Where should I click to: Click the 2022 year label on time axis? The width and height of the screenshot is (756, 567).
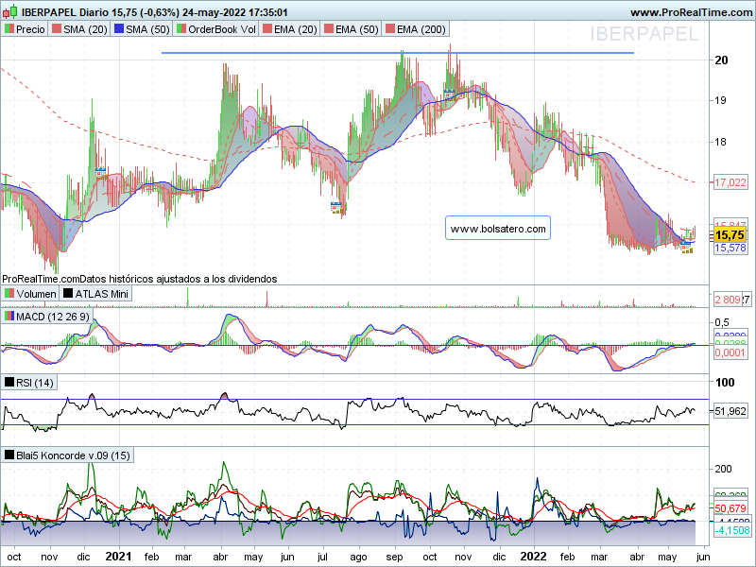534,557
